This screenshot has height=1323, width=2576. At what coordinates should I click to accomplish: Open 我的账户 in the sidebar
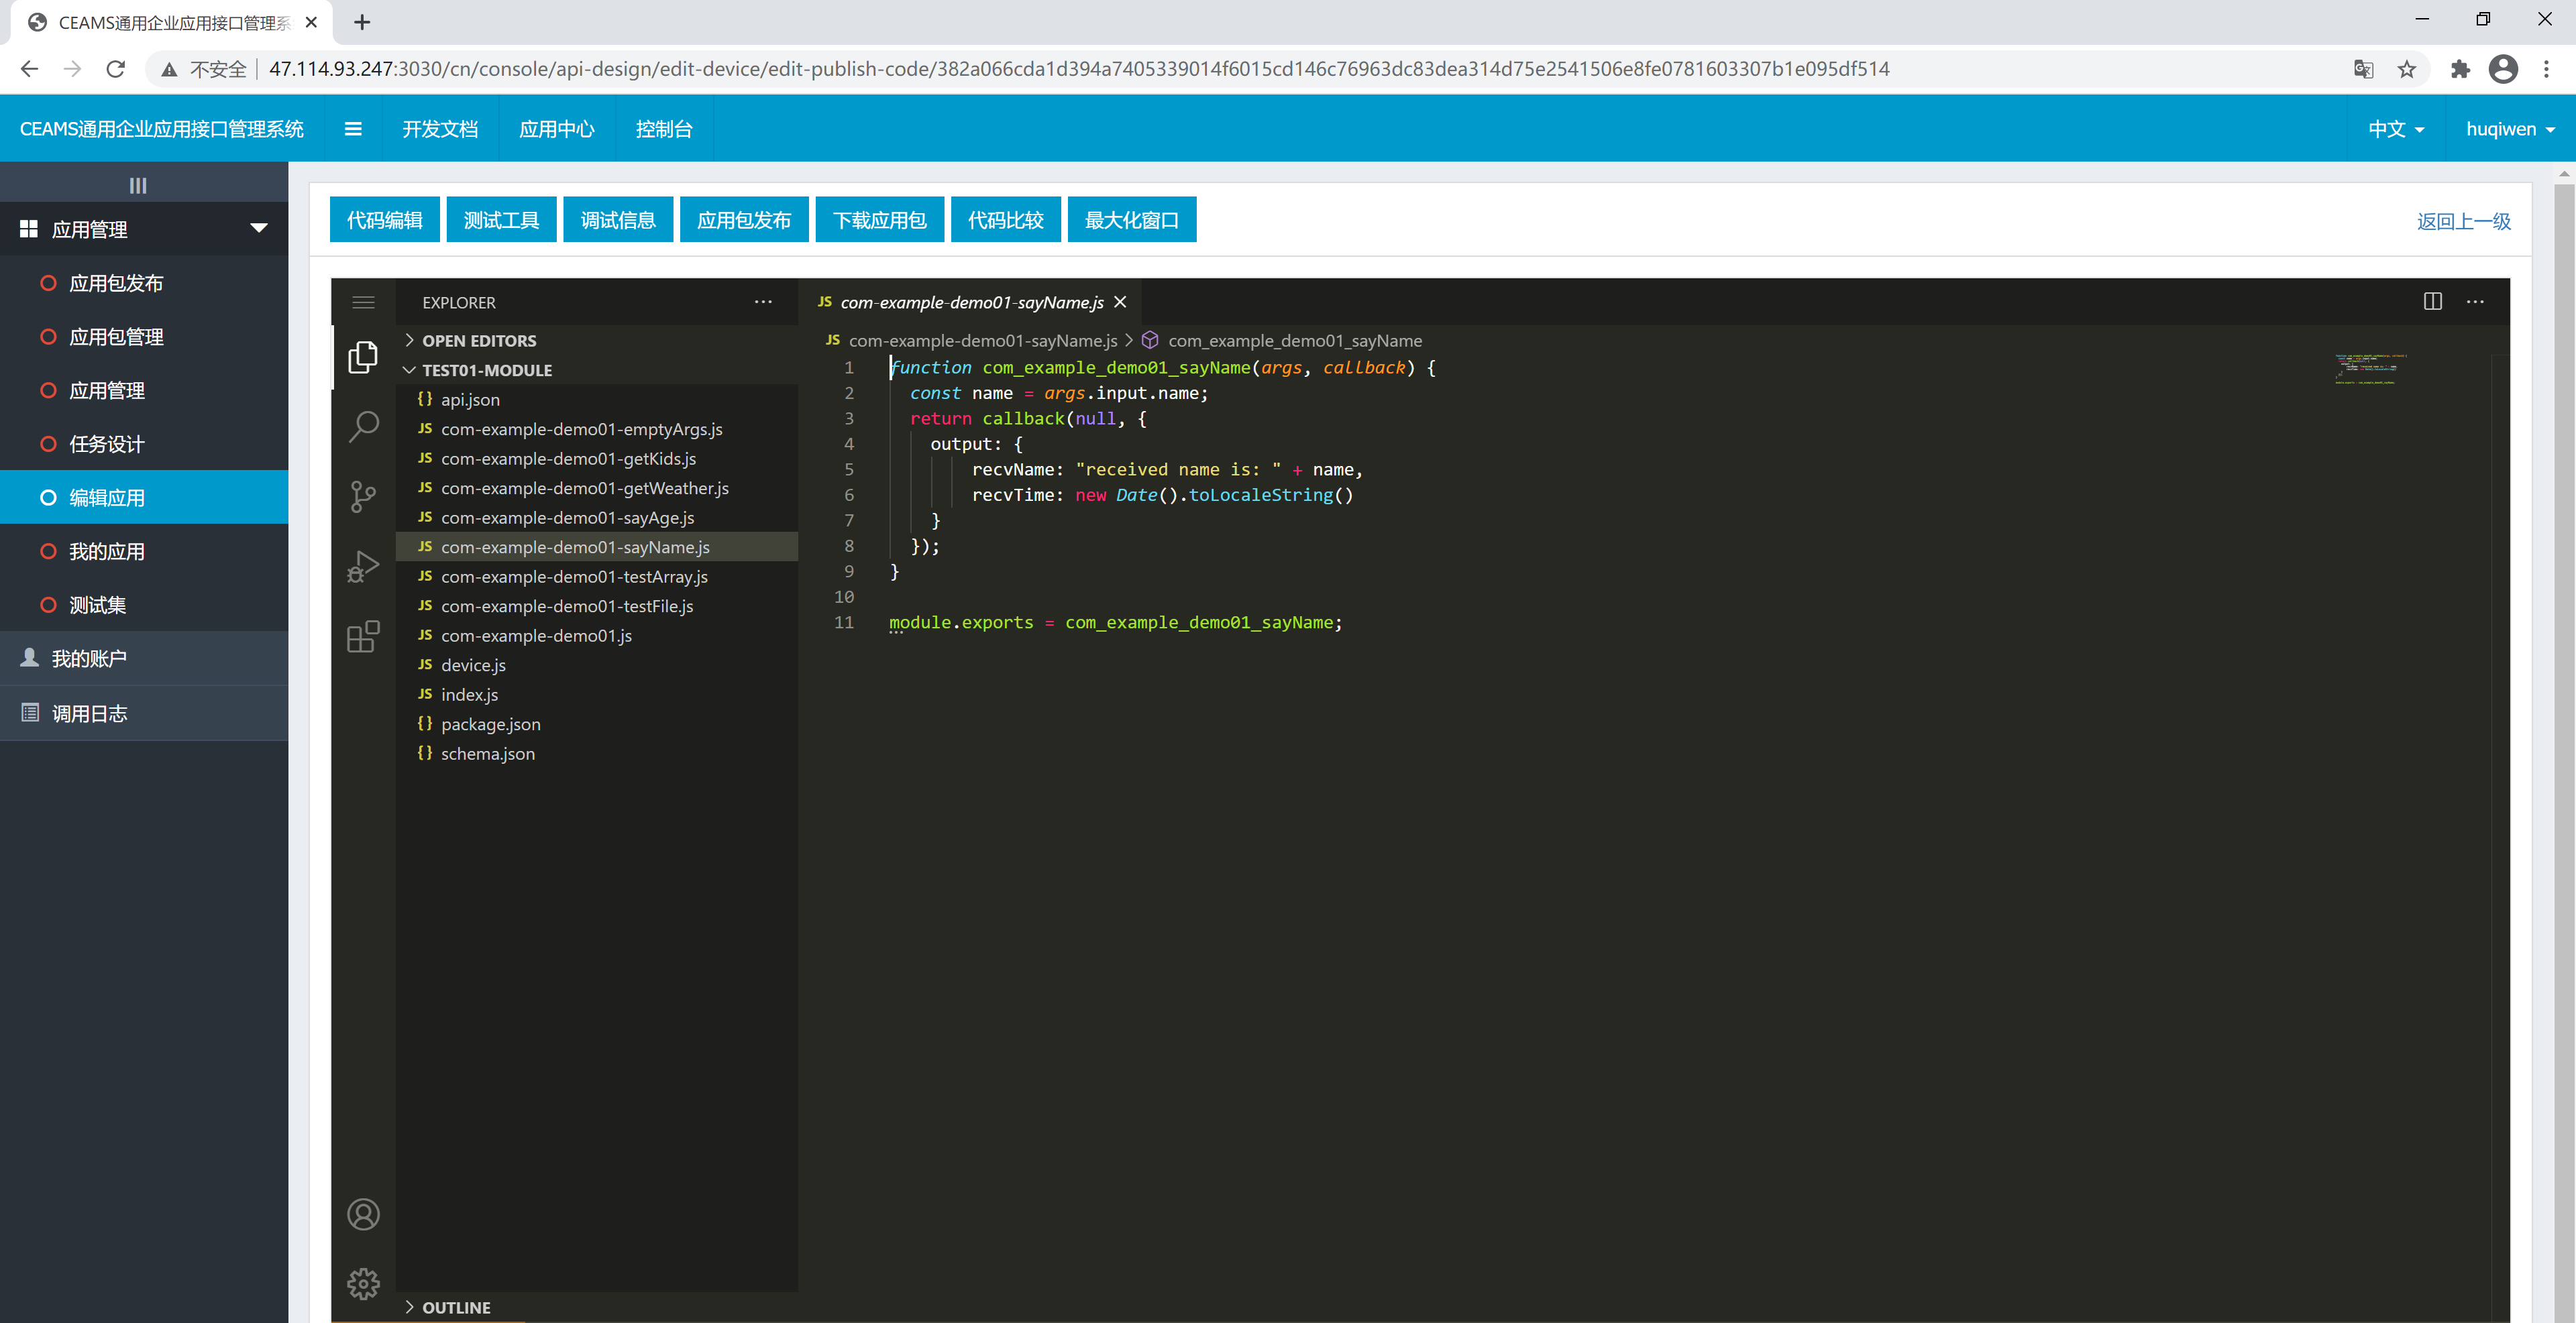tap(144, 658)
